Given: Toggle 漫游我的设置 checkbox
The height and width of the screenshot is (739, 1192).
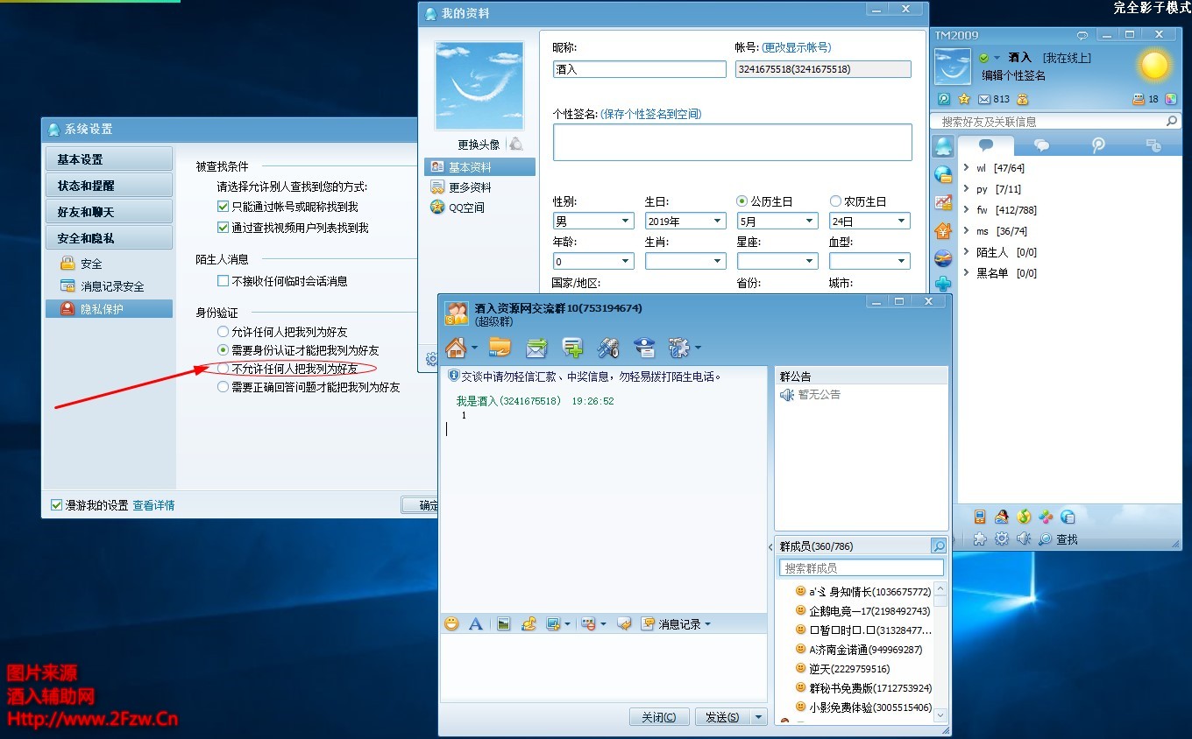Looking at the screenshot, I should pos(57,505).
